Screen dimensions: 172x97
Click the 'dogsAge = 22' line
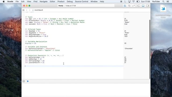click(31, 43)
